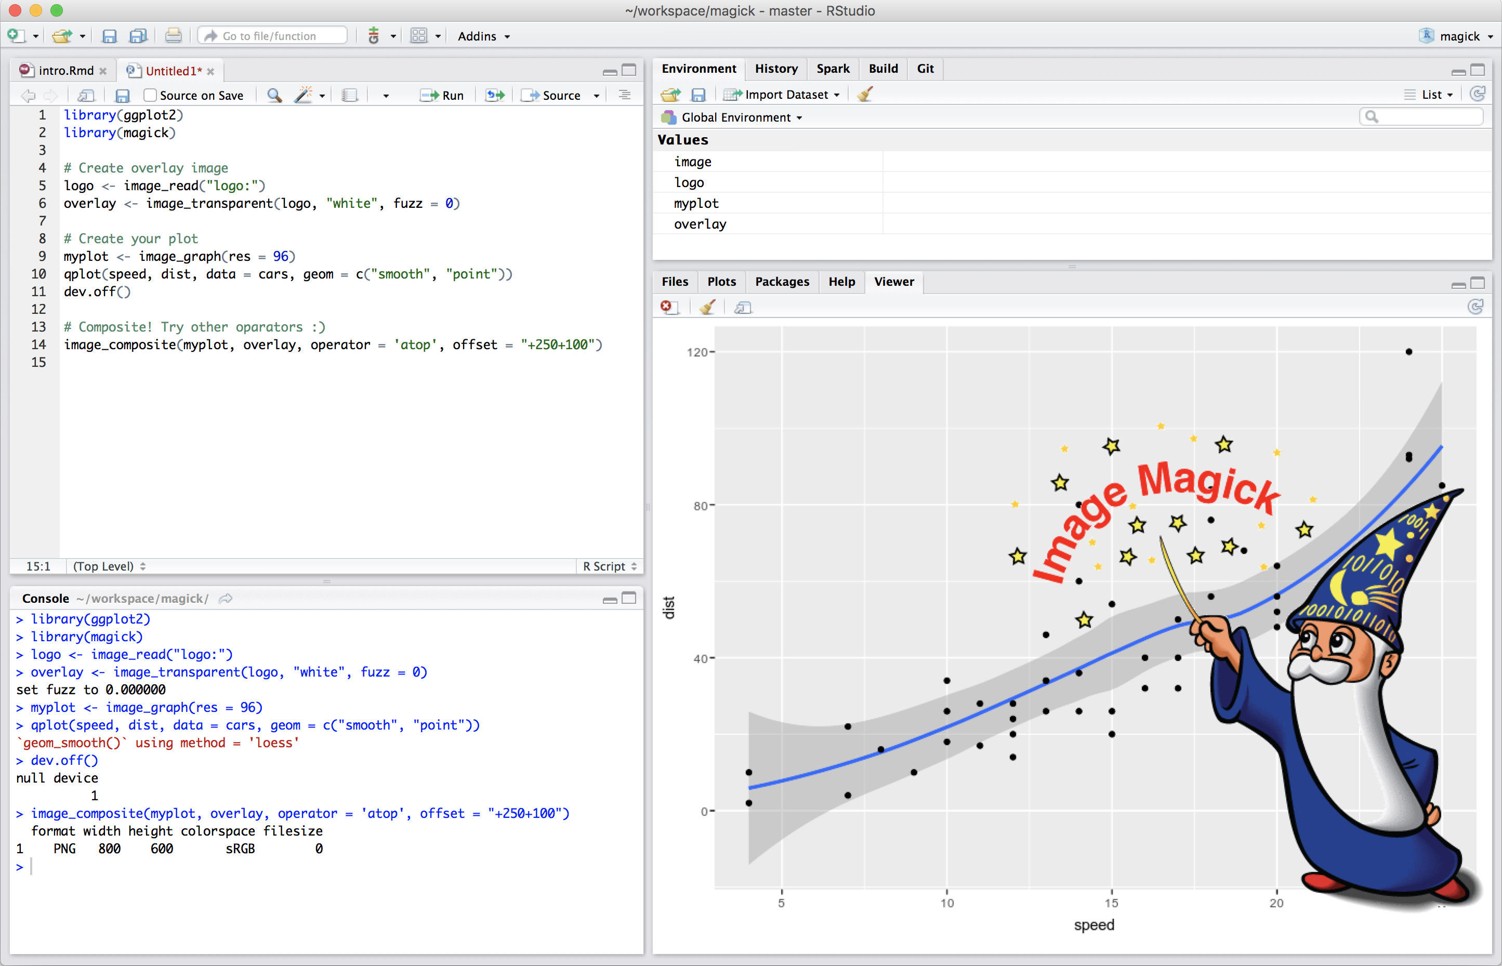Click the Go to file/function field
This screenshot has height=966, width=1502.
(273, 36)
